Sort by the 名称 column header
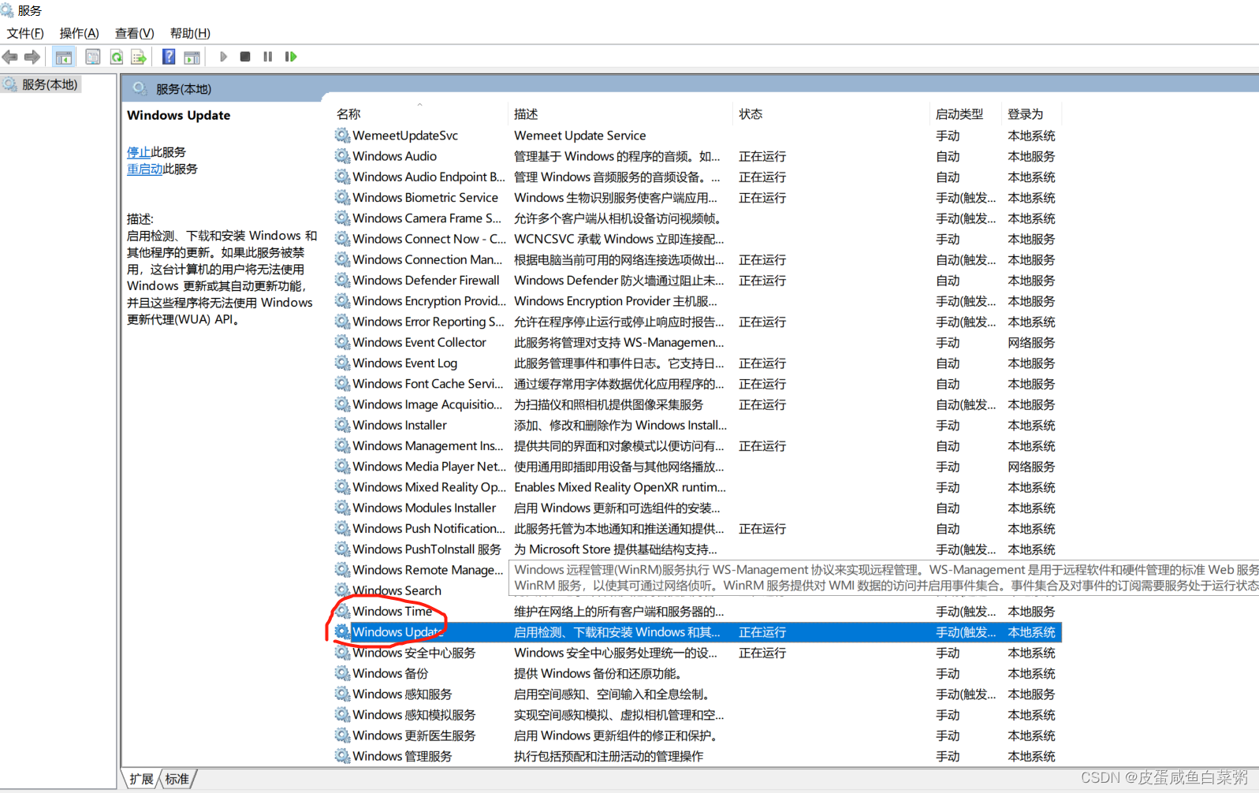Image resolution: width=1259 pixels, height=793 pixels. [x=348, y=114]
